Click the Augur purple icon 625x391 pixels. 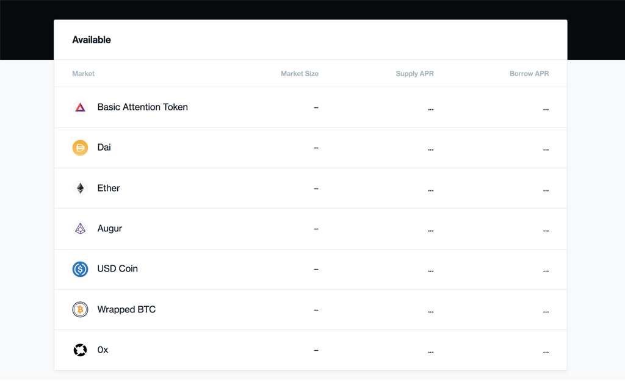click(x=80, y=229)
